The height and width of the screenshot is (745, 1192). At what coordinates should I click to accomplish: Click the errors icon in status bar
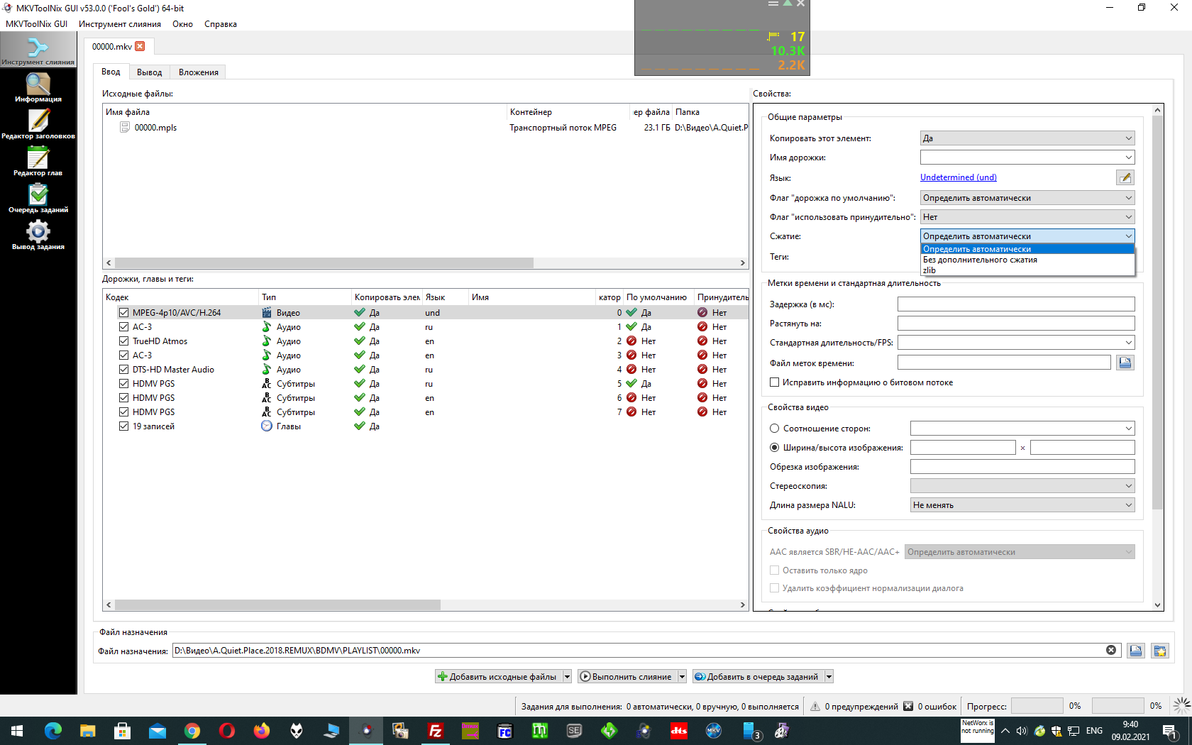pyautogui.click(x=908, y=706)
